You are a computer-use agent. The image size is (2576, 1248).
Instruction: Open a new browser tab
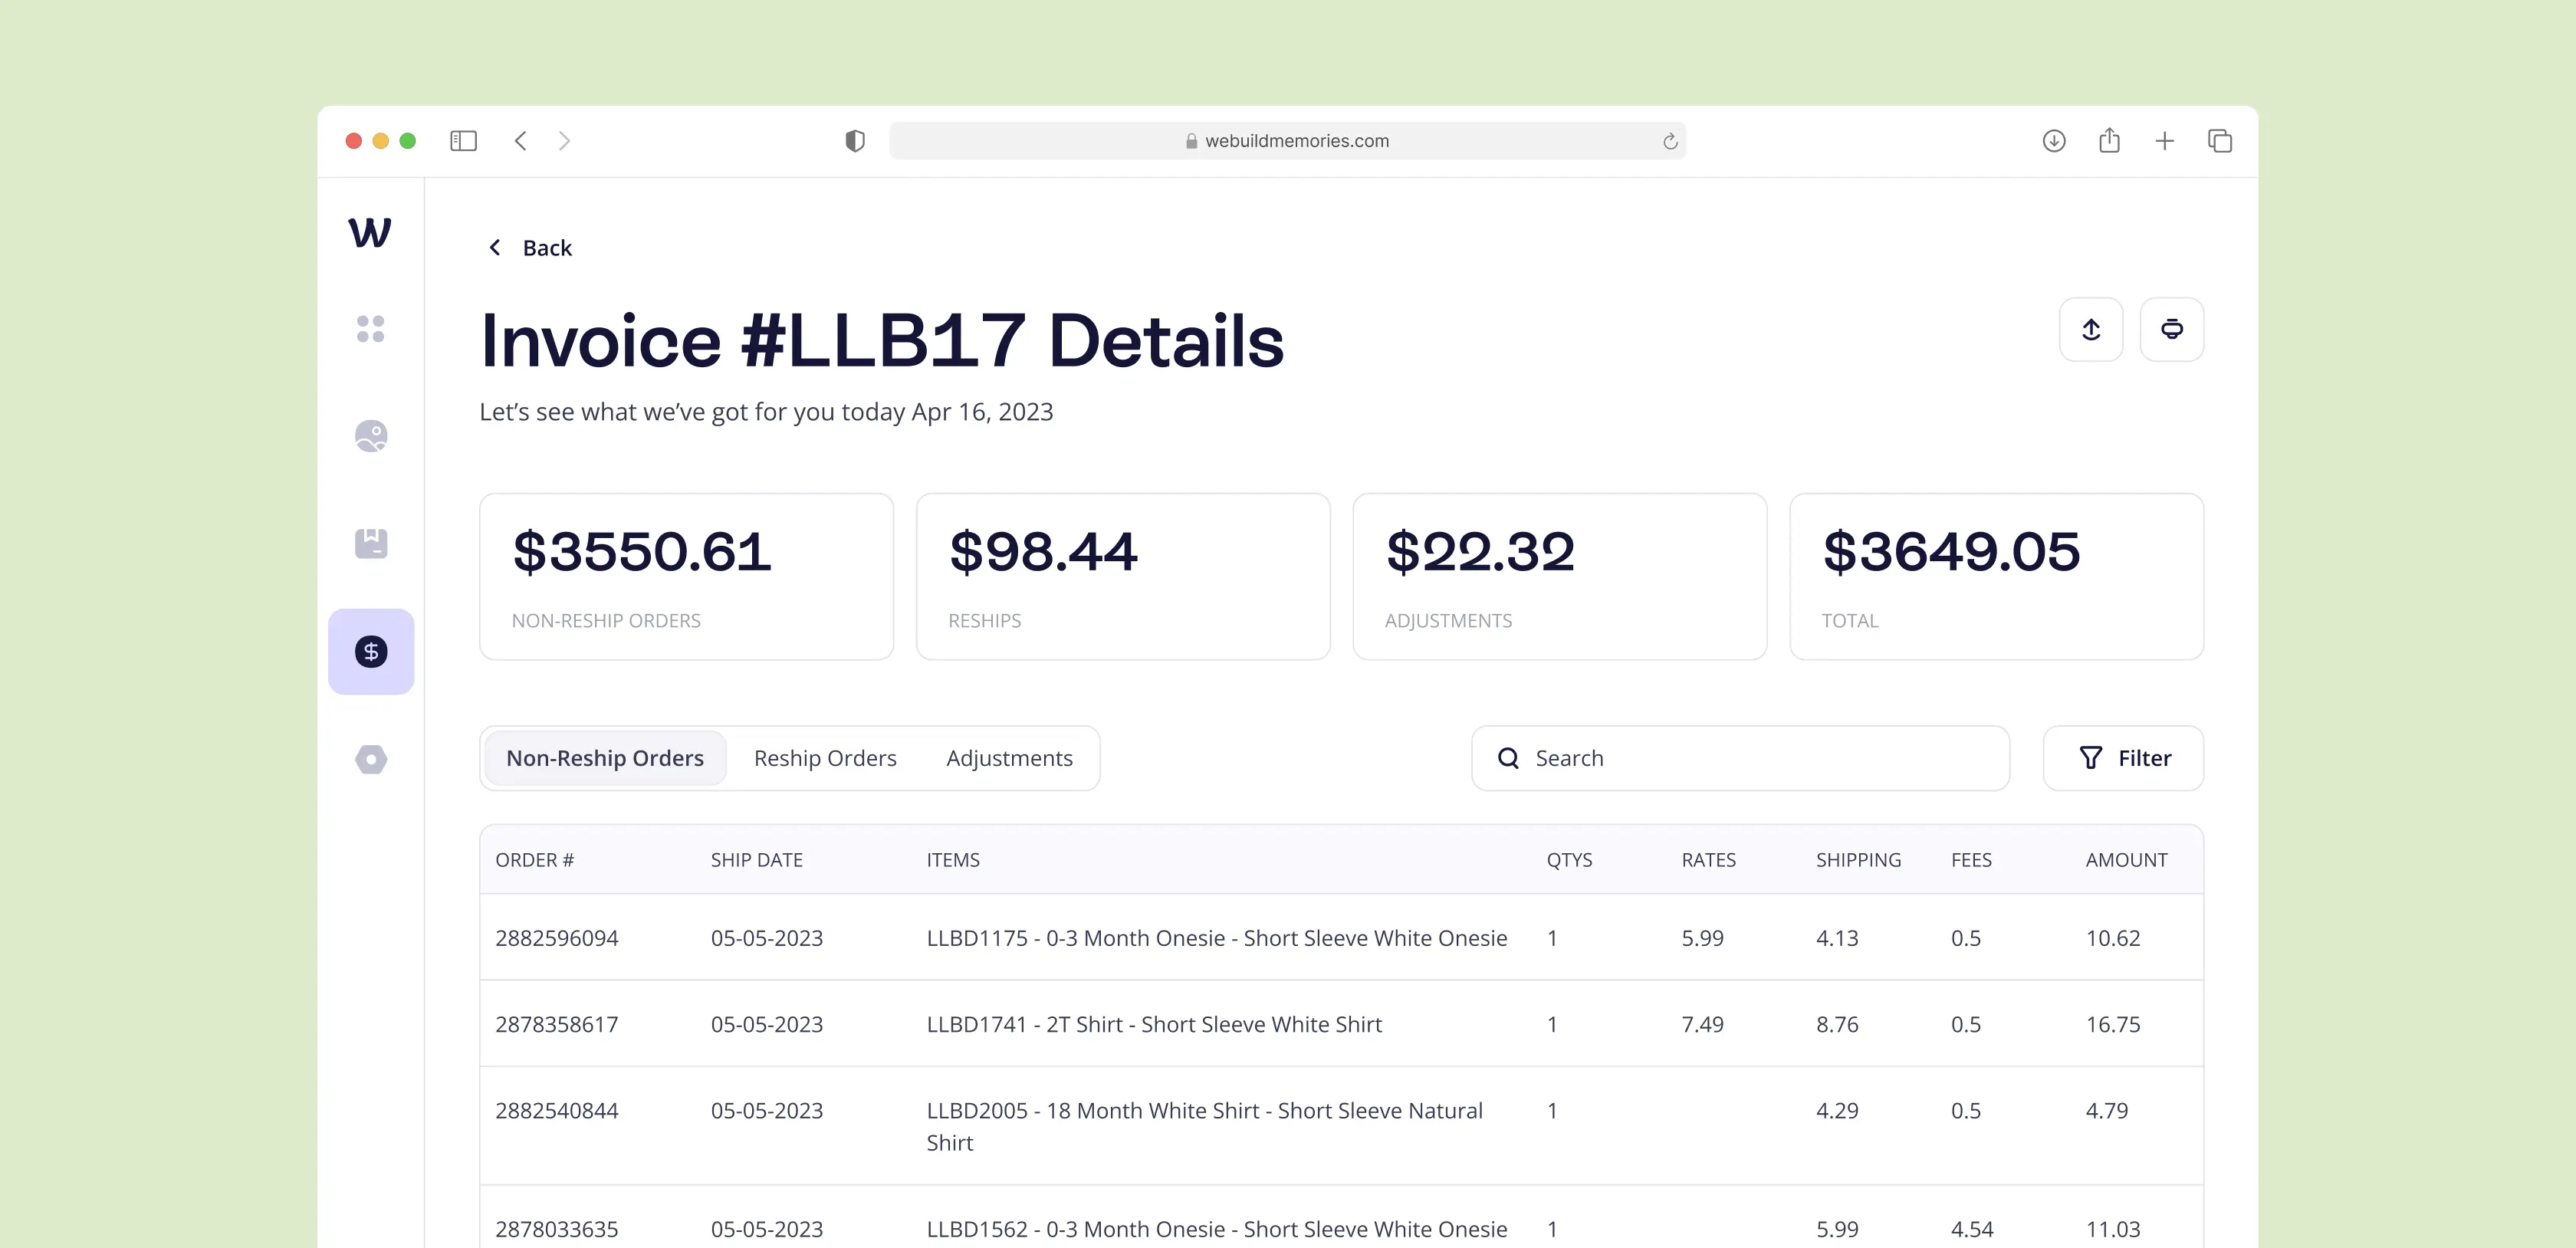point(2164,141)
